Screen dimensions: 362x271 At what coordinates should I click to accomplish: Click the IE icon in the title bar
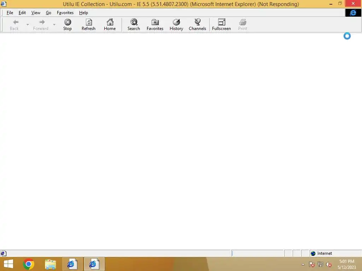(x=4, y=4)
